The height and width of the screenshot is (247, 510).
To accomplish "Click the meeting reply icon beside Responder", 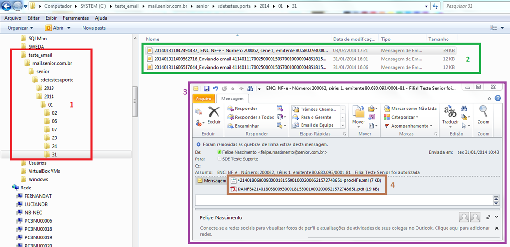I will [280, 109].
